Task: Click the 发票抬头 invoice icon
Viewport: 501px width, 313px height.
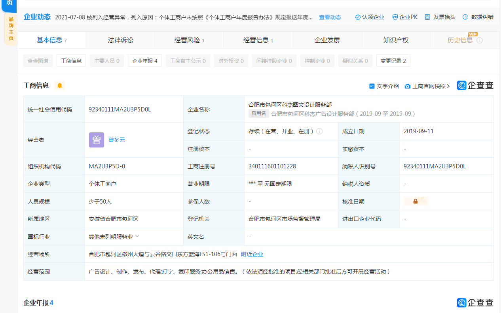Action: (427, 17)
